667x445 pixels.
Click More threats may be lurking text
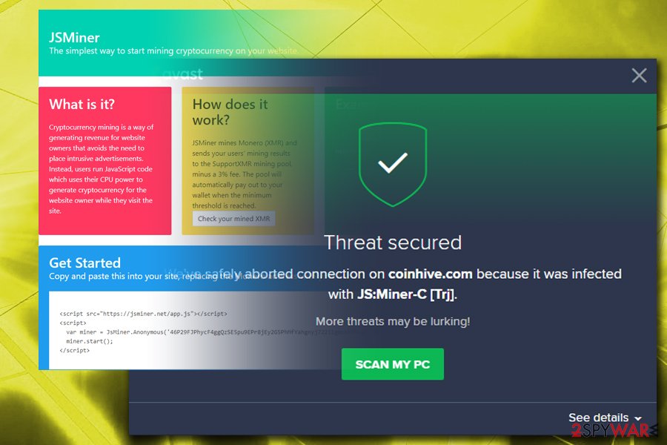coord(393,321)
